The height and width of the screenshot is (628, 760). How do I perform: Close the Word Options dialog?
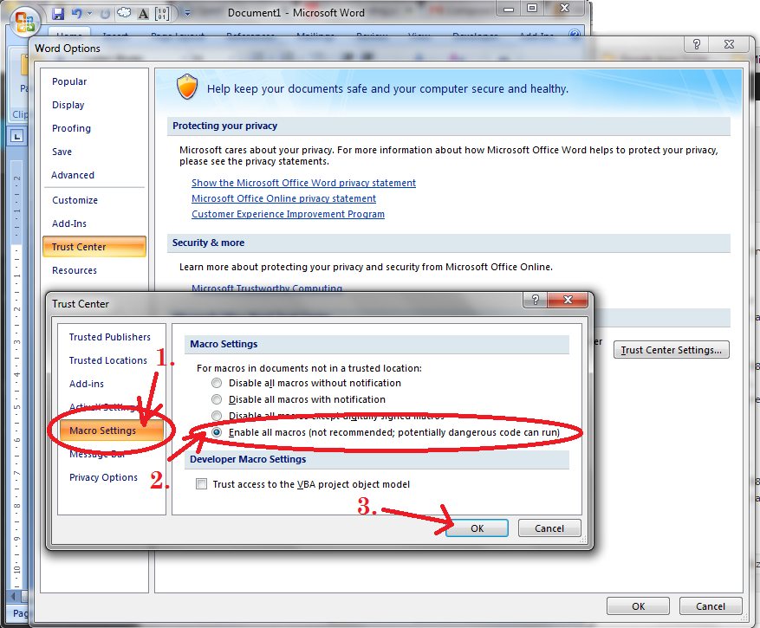tap(729, 44)
